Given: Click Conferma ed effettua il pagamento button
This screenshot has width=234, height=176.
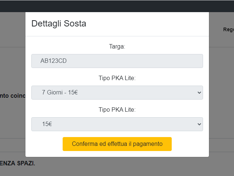Looking at the screenshot, I should [x=117, y=144].
